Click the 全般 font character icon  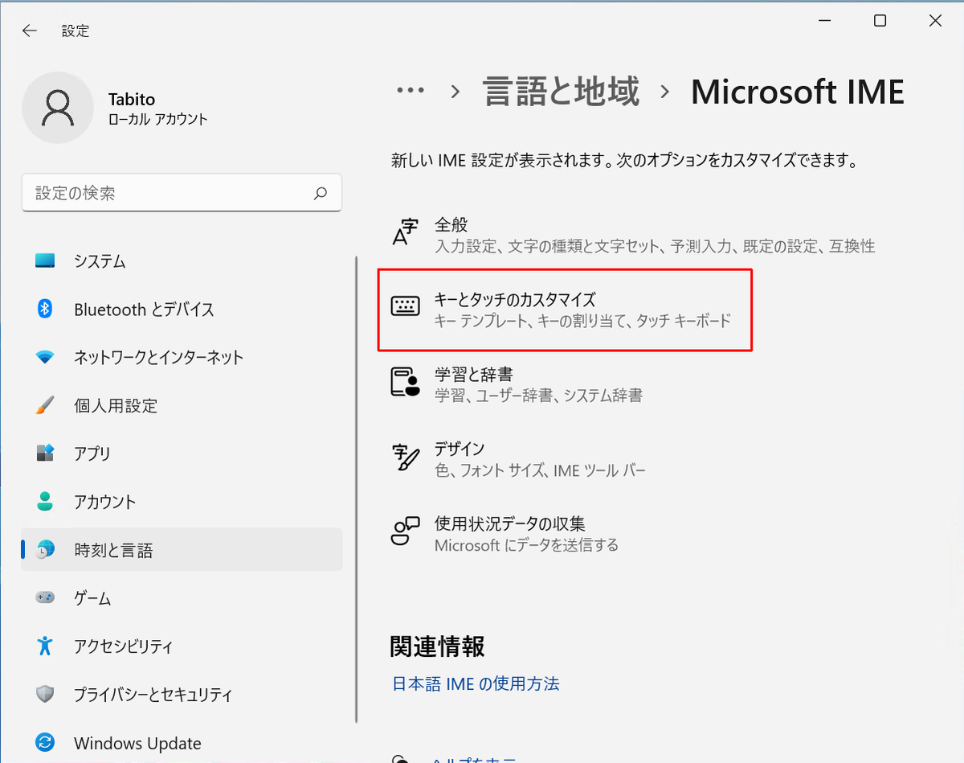405,232
